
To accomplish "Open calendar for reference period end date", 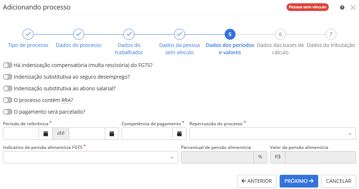I will (x=112, y=134).
